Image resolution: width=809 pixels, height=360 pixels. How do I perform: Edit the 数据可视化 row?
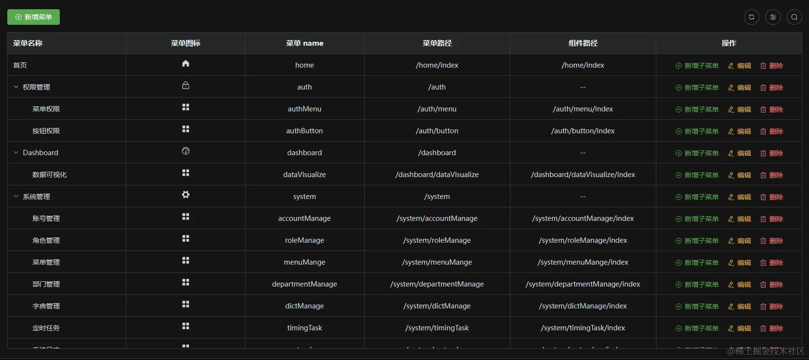click(x=739, y=175)
